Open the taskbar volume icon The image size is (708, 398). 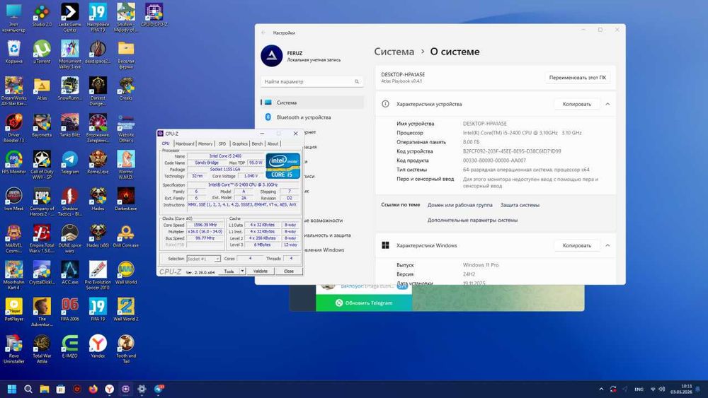(662, 389)
